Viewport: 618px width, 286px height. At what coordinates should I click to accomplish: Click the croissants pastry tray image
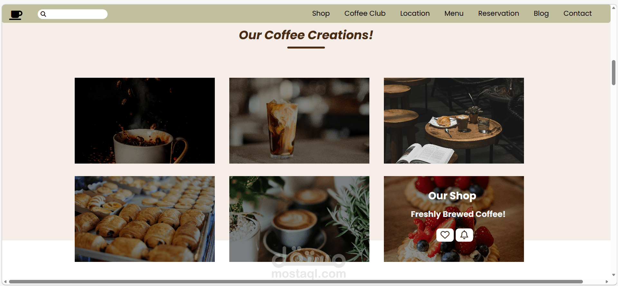tap(145, 219)
